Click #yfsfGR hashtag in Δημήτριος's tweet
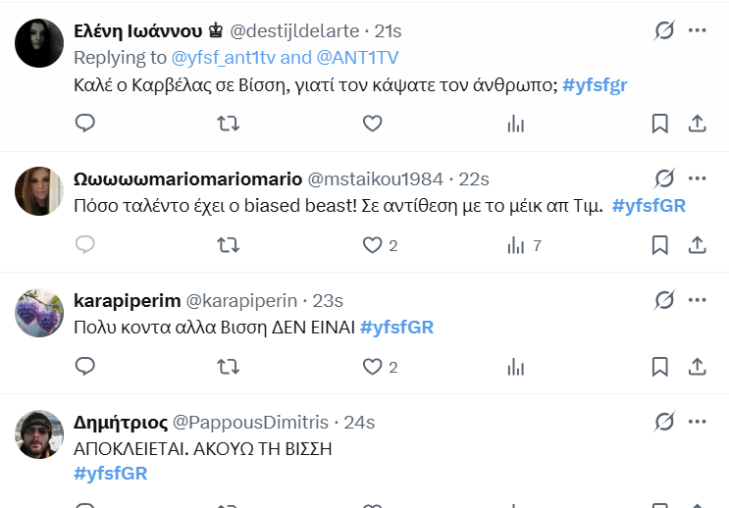This screenshot has width=729, height=508. coord(110,474)
